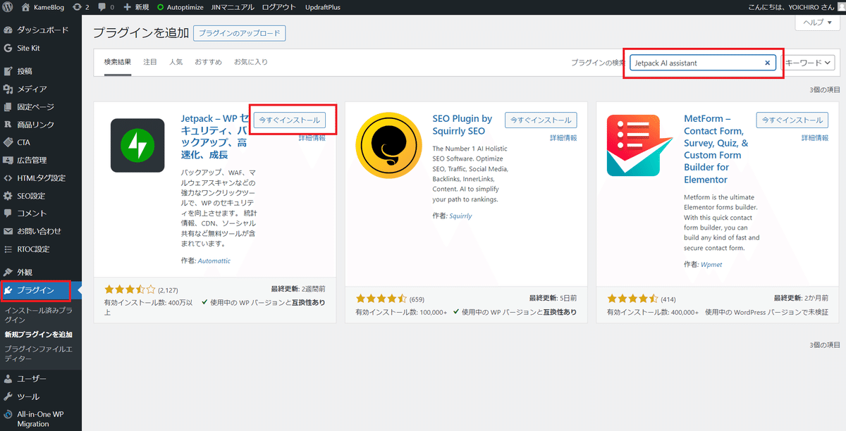Screen dimensions: 846x431
Task: Switch to the お気に入り tab
Action: pos(251,62)
